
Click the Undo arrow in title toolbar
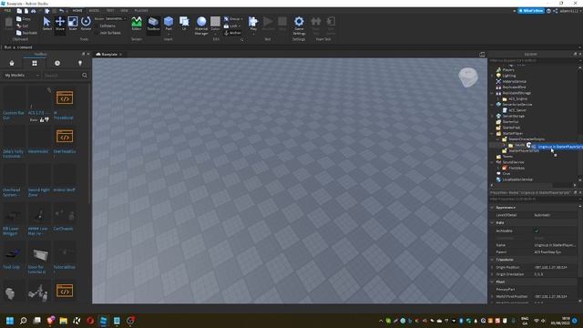(x=61, y=11)
